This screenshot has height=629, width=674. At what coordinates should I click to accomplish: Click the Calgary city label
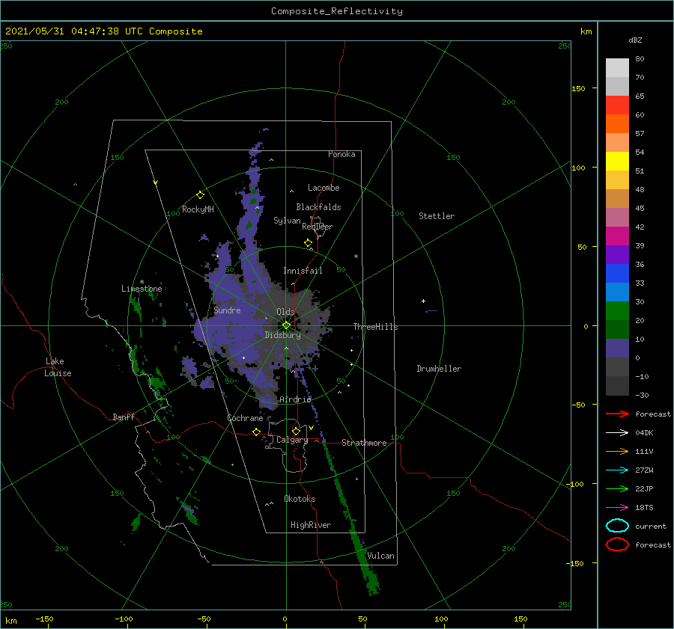point(292,440)
